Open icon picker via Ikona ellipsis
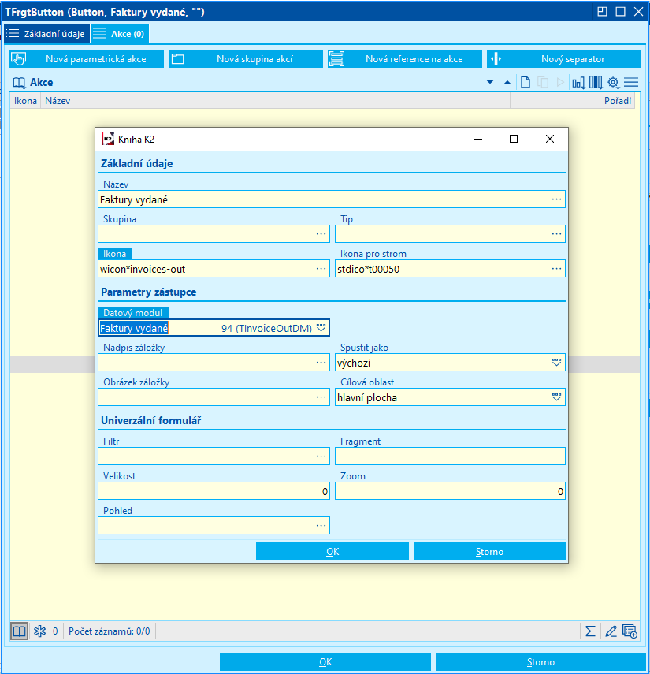Image resolution: width=650 pixels, height=674 pixels. (321, 269)
